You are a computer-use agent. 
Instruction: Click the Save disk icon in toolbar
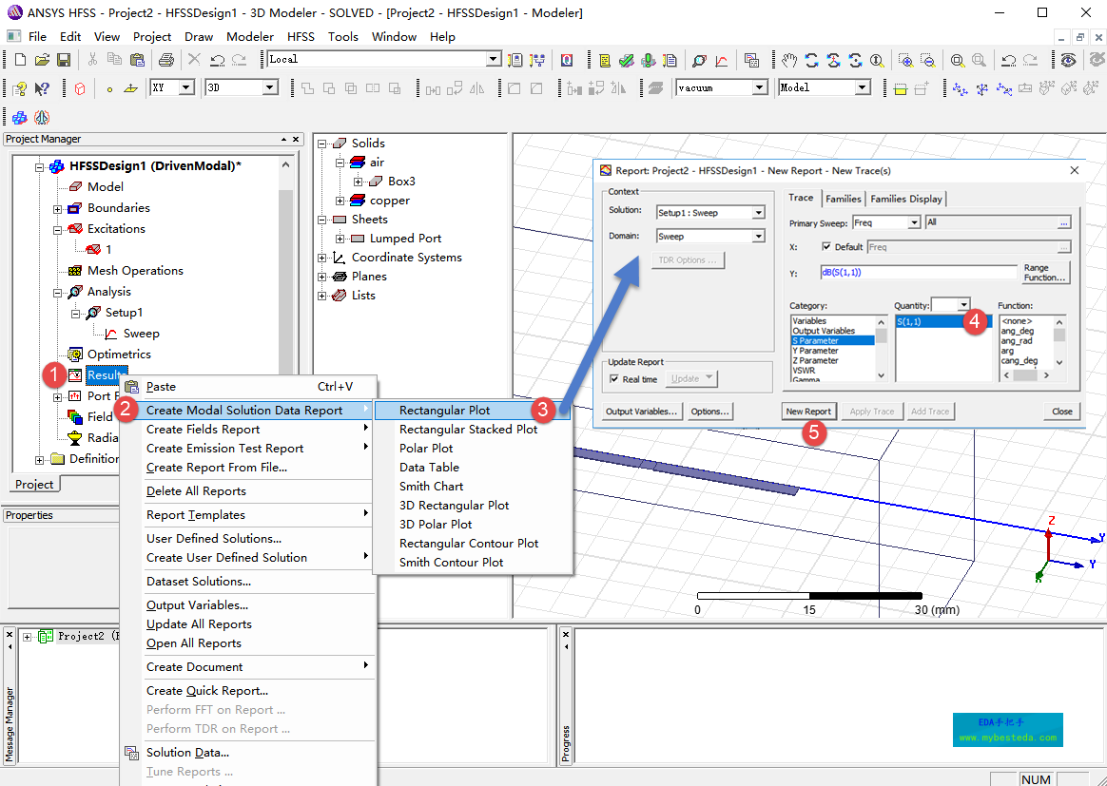coord(64,60)
